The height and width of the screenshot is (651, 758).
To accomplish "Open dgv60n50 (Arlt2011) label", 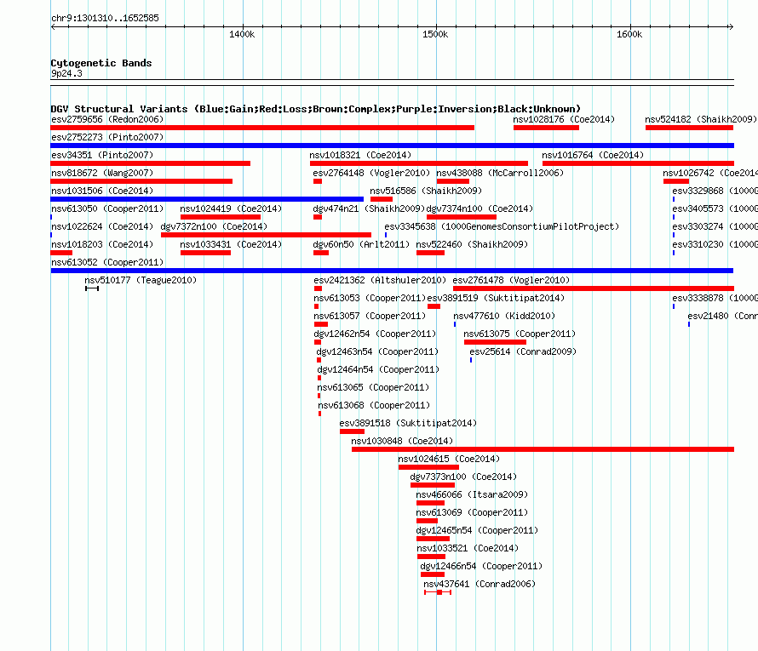I will [361, 244].
